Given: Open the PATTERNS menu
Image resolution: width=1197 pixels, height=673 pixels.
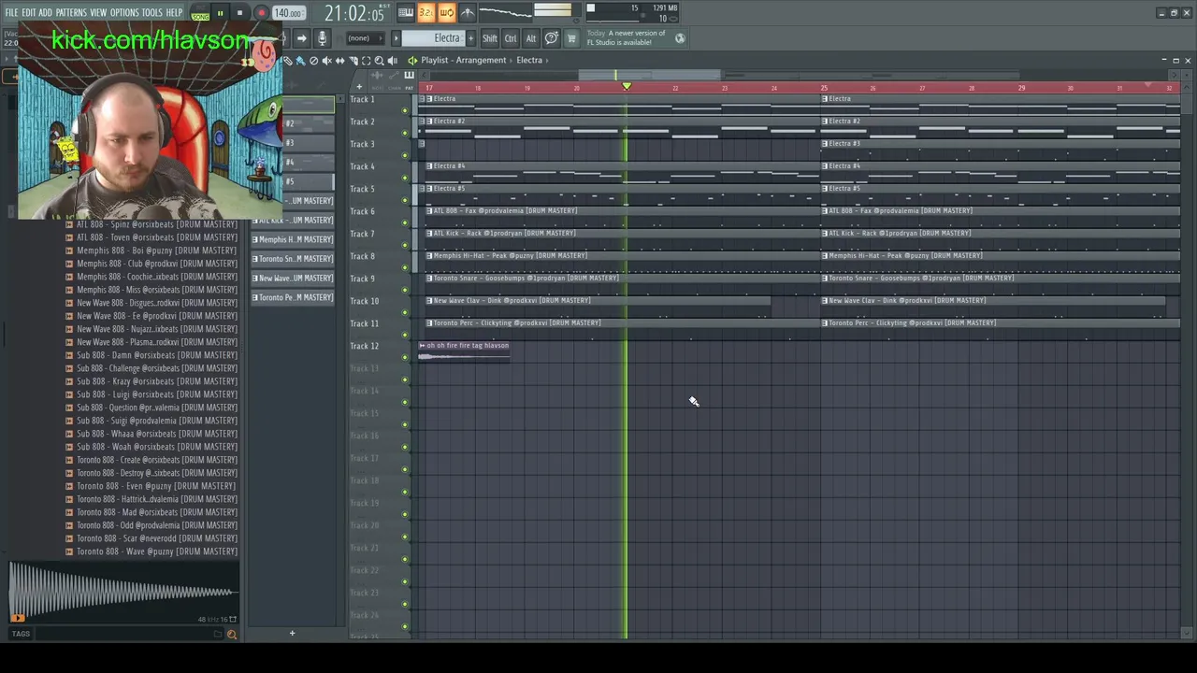Looking at the screenshot, I should [x=71, y=12].
